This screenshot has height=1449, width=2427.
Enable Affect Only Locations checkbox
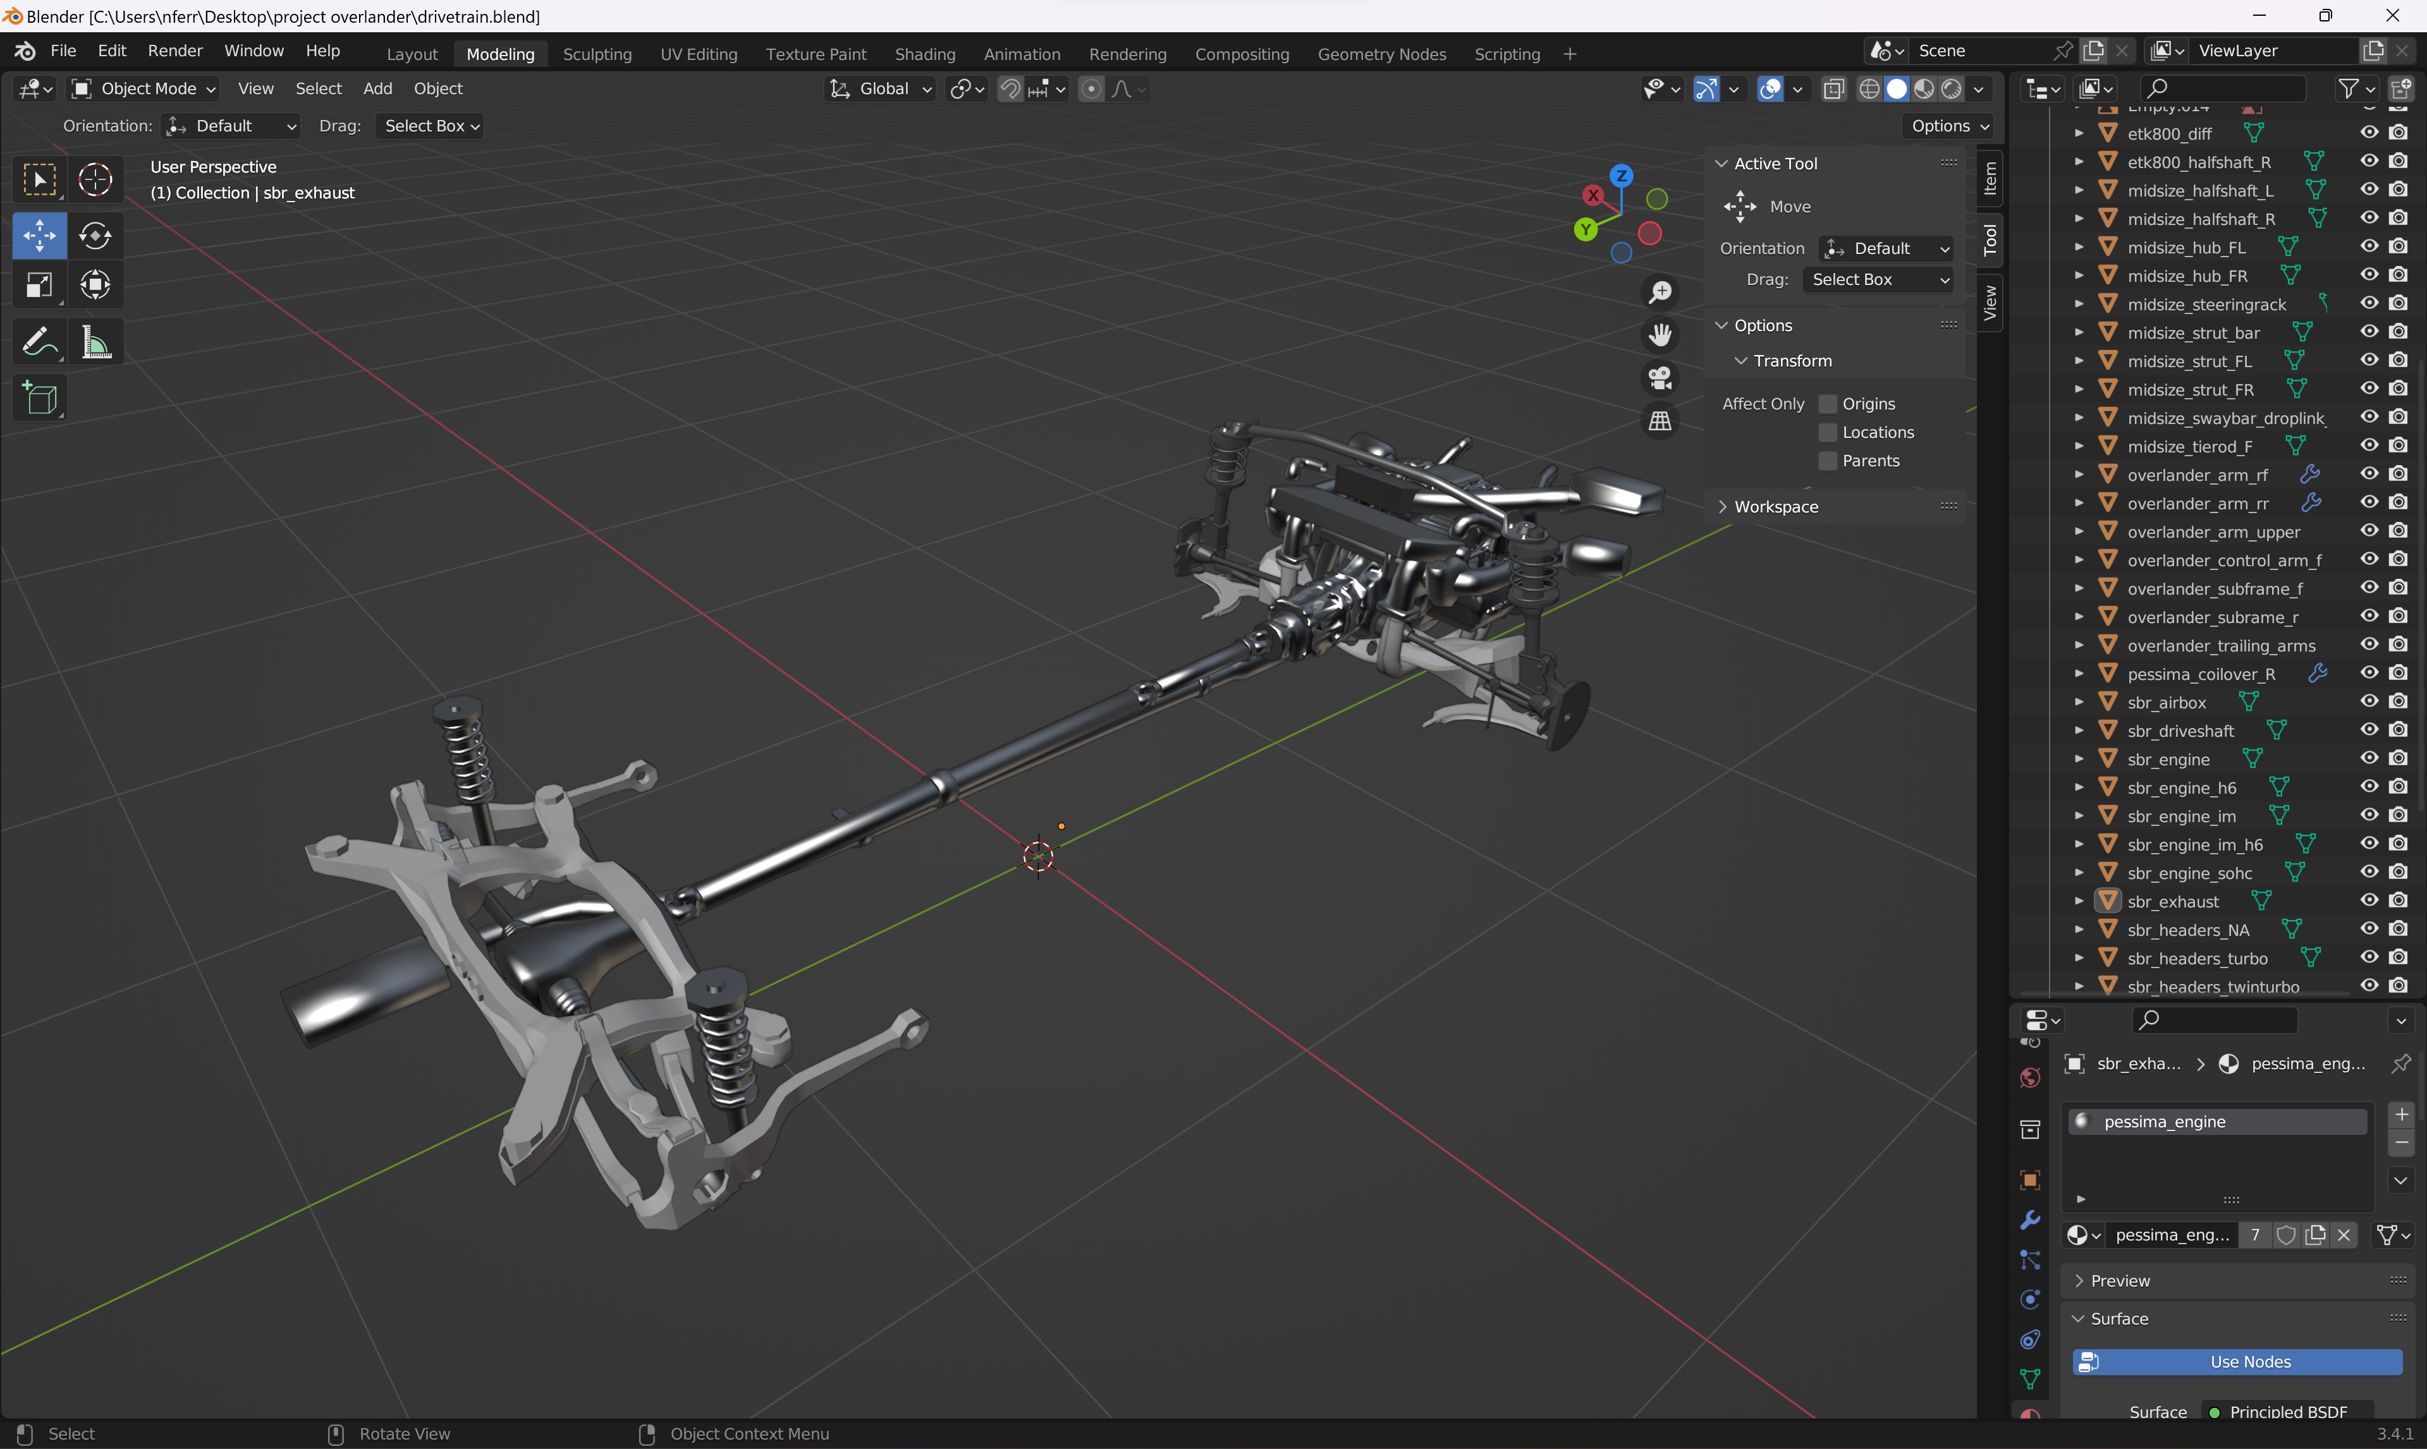pos(1827,433)
